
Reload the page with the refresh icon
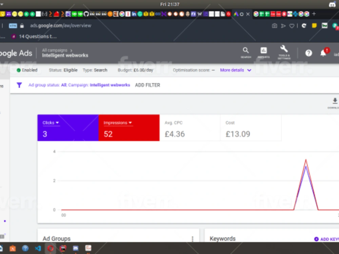[304, 26]
